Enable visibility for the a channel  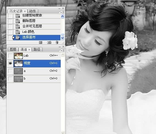point(10,71)
